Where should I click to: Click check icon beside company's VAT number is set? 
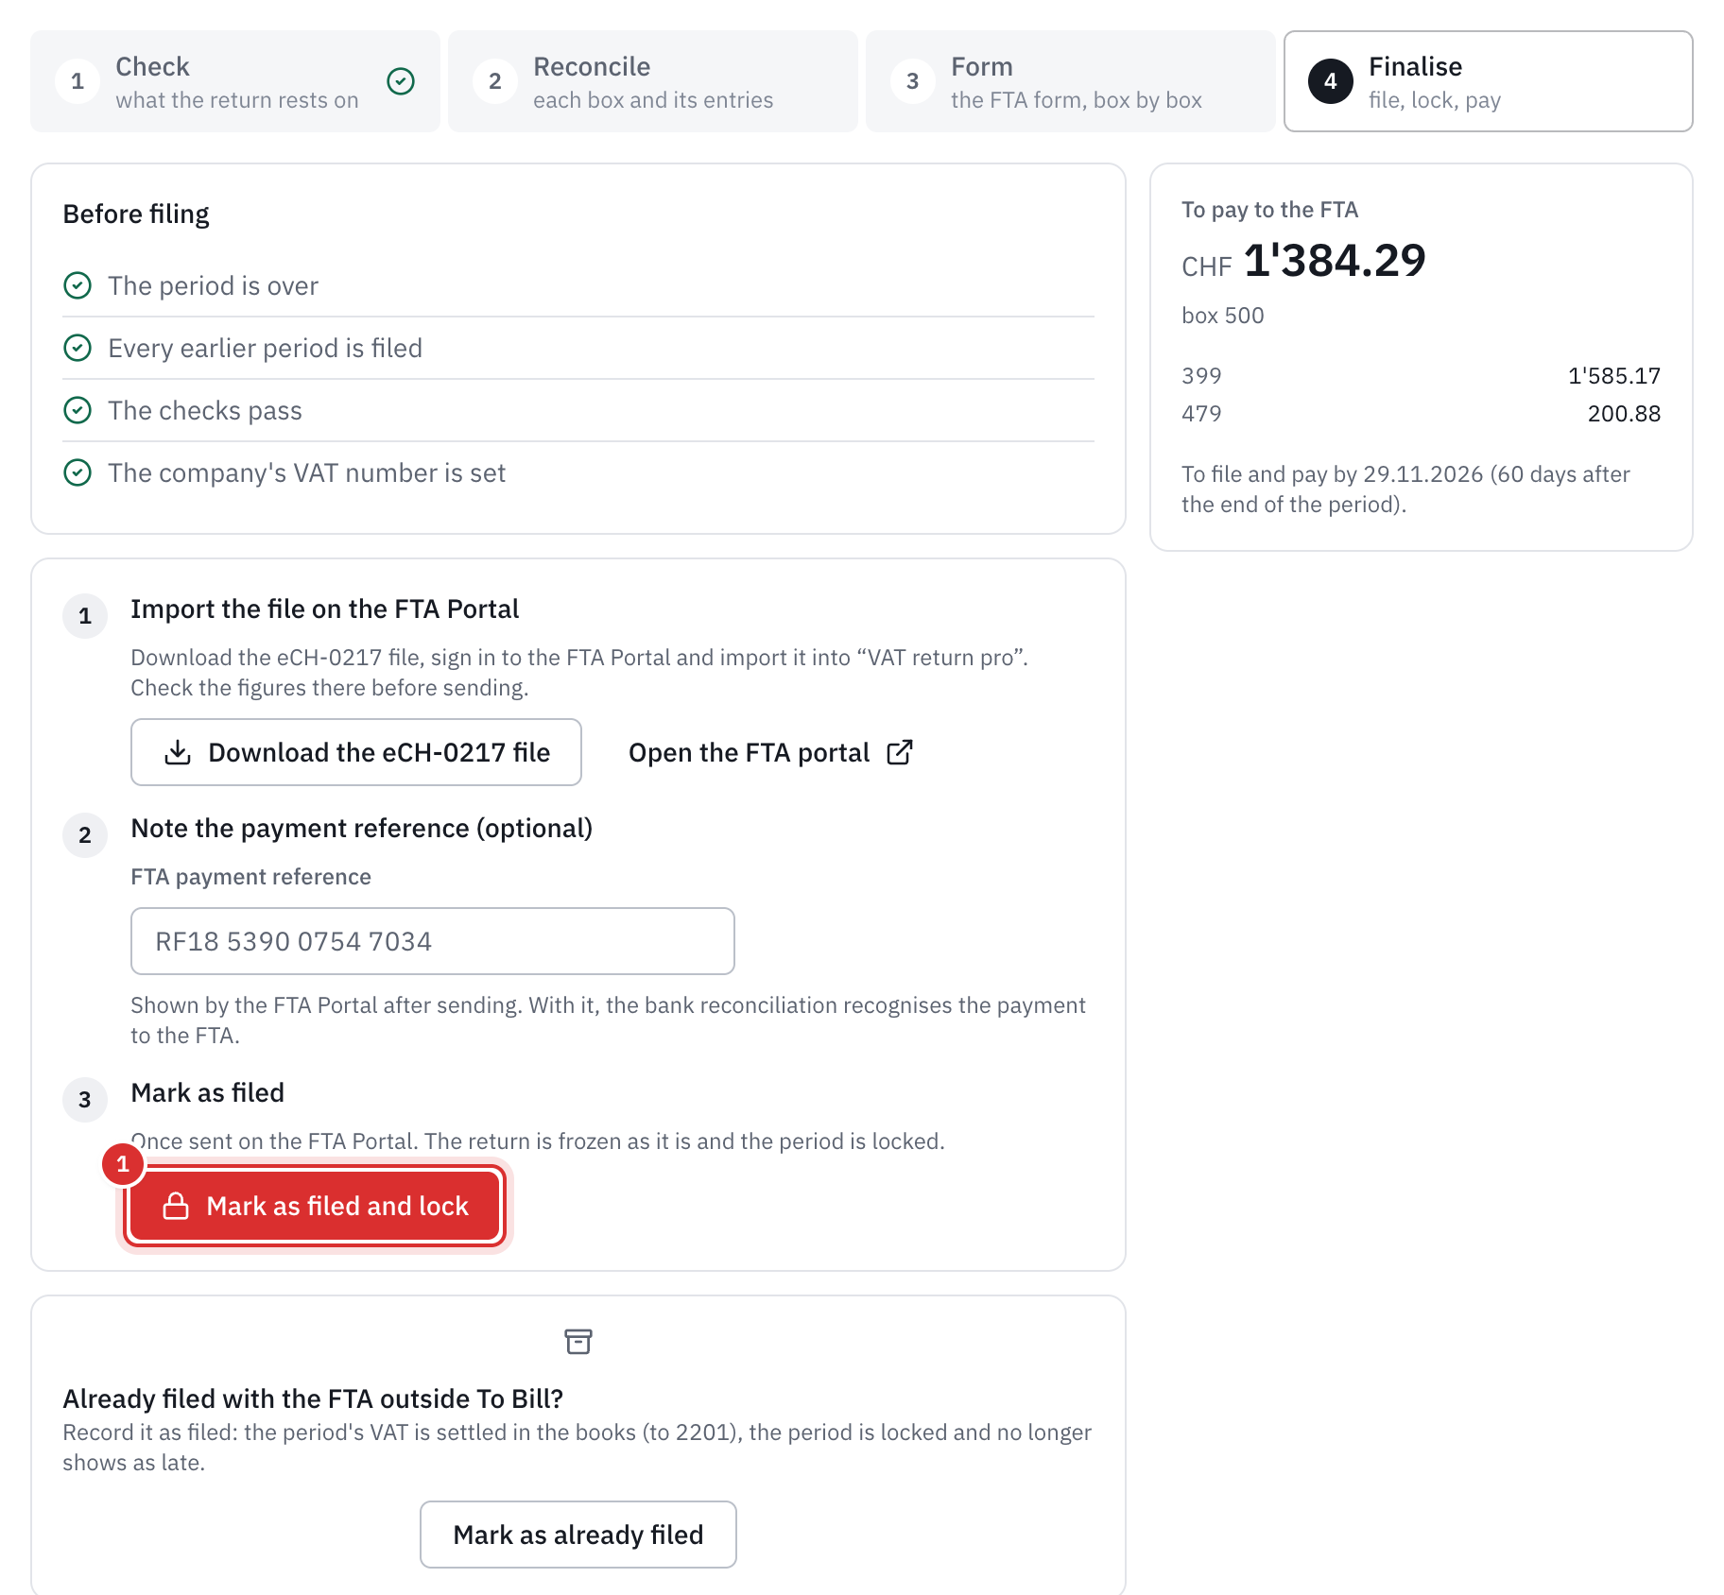78,472
